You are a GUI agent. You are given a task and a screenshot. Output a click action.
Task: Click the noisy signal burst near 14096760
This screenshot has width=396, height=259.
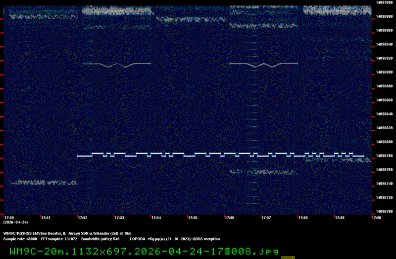click(263, 172)
